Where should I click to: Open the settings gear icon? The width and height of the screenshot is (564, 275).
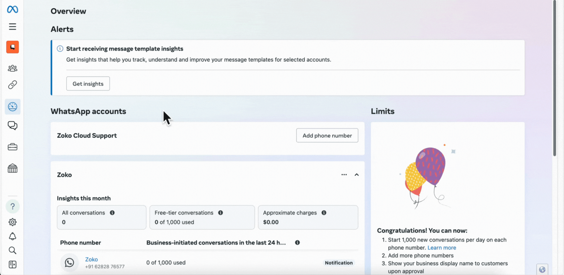tap(12, 222)
